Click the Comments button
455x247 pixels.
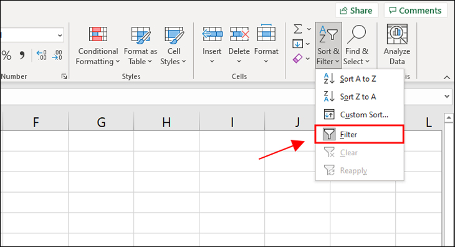[x=416, y=11]
